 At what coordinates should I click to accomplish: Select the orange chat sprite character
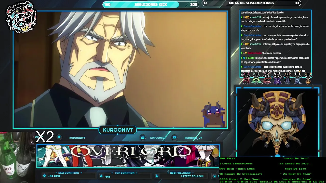click(308, 78)
